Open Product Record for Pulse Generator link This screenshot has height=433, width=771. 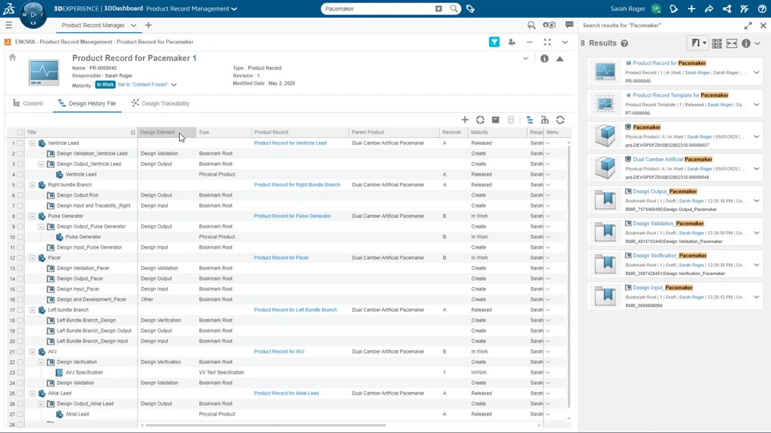292,216
